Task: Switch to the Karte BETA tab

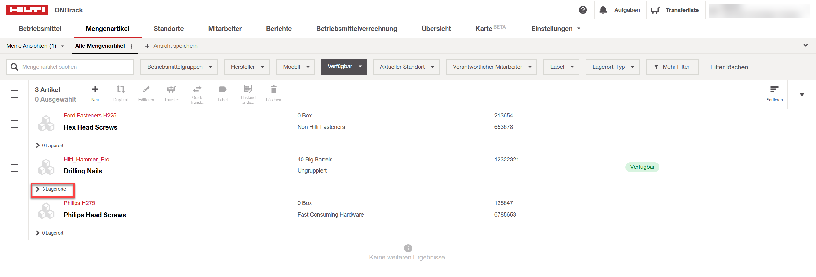Action: pos(491,29)
